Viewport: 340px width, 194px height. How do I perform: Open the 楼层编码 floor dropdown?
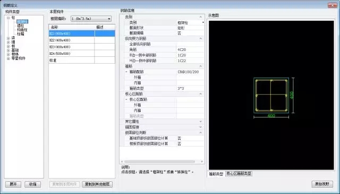coord(109,19)
